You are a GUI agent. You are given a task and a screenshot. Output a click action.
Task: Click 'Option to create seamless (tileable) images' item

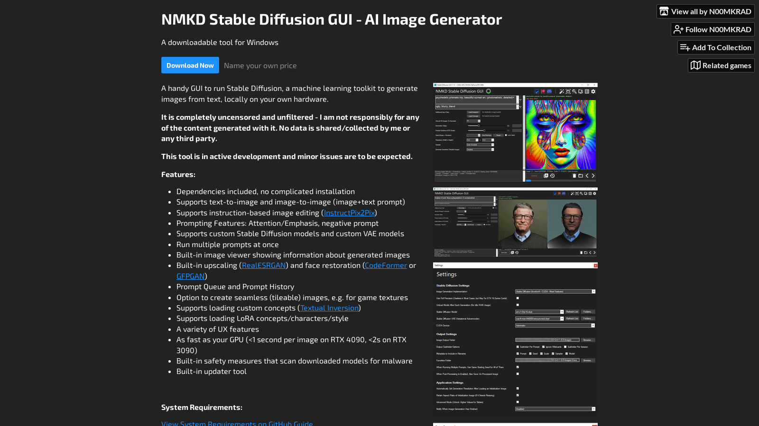tap(292, 298)
